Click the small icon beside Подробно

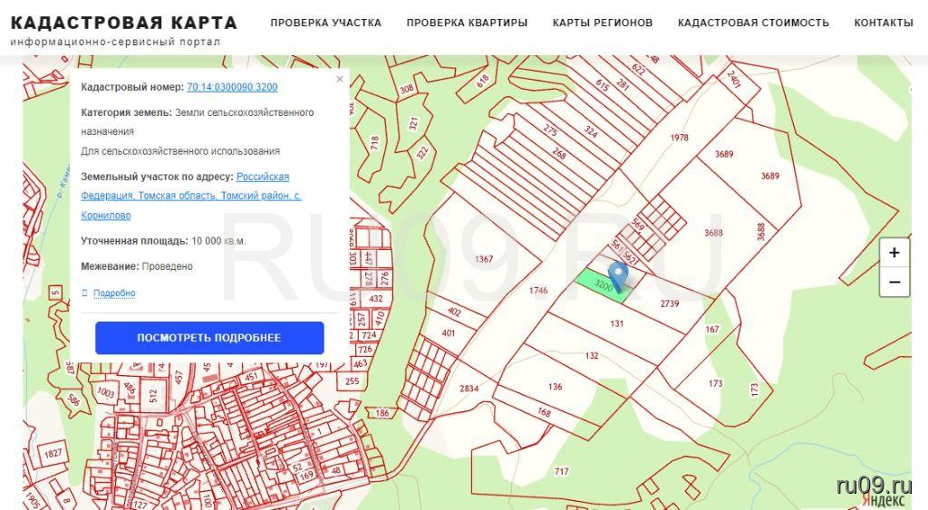pos(85,293)
